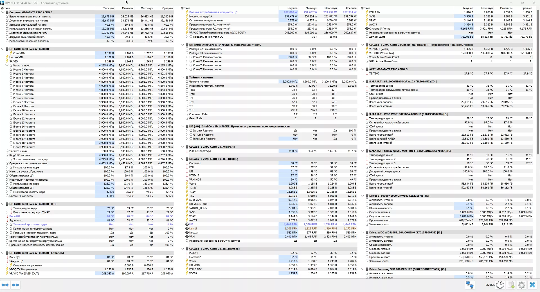
Task: Click the 0:20:26 elapsed time readout
Action: coord(490,285)
